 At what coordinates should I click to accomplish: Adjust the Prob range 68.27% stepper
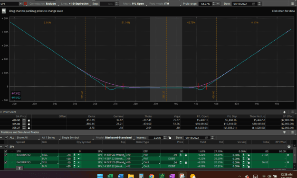[x=214, y=4]
